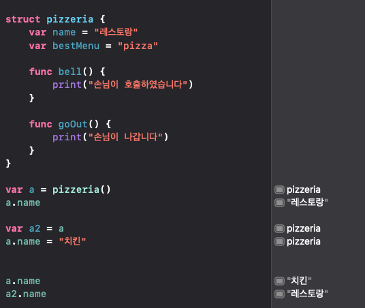
Task: Show quick look result for pizzeria() line
Action: pyautogui.click(x=279, y=190)
